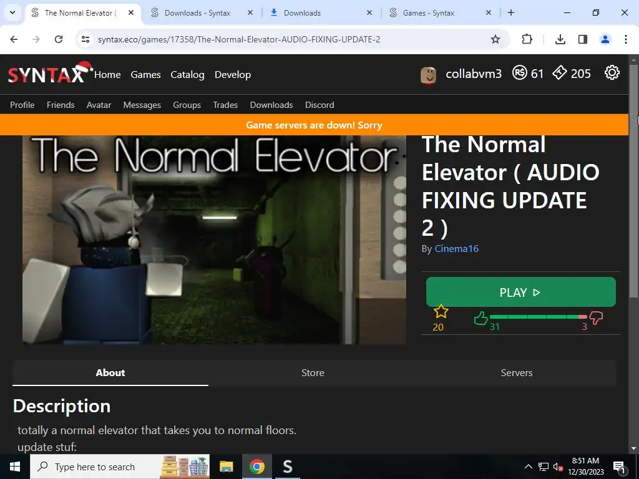Dislike the game with thumbs down
639x479 pixels.
tap(596, 317)
